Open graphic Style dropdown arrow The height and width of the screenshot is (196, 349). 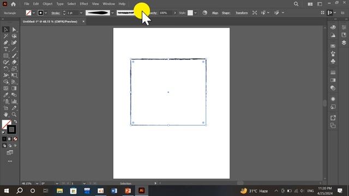195,13
